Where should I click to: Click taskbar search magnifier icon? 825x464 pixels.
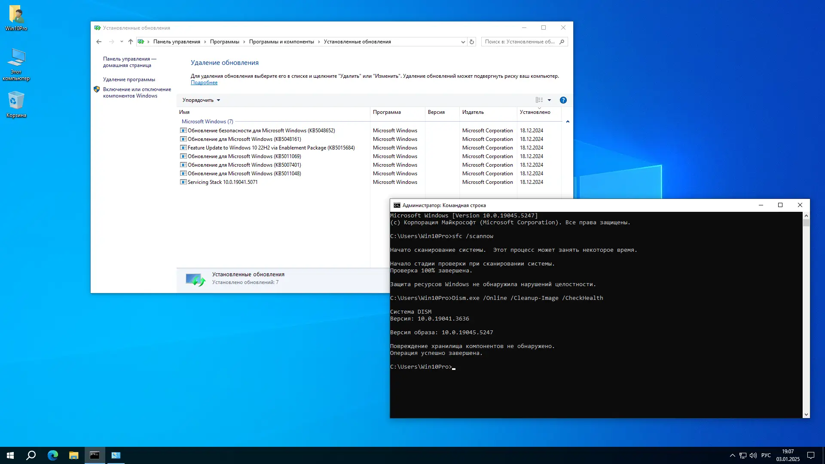[x=31, y=455]
